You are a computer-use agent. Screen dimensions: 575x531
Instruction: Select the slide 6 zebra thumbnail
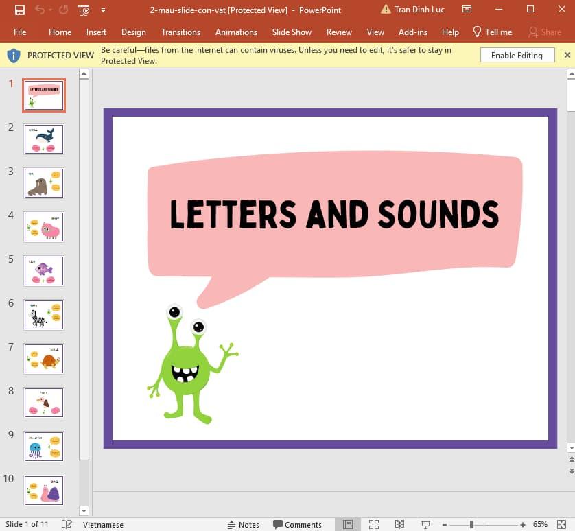pos(44,315)
